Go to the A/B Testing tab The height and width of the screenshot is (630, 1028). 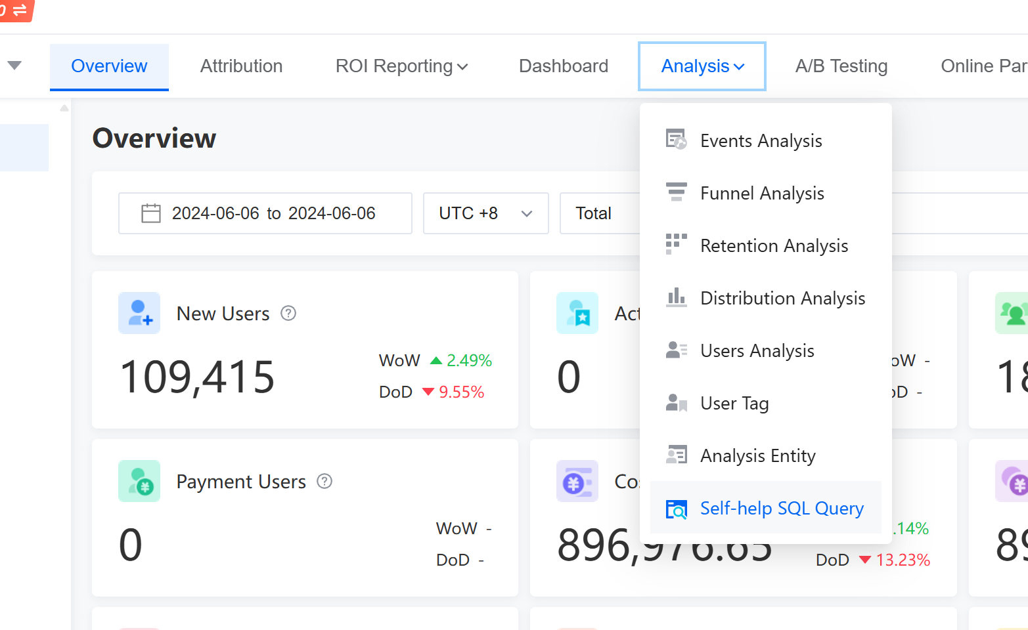point(841,66)
